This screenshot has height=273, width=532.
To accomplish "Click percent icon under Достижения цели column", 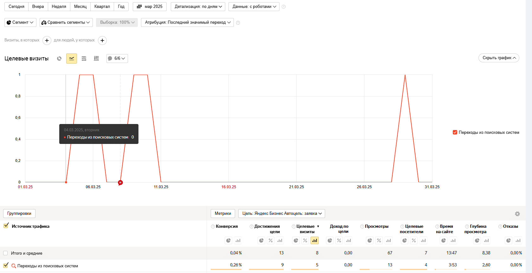I will coord(271,240).
